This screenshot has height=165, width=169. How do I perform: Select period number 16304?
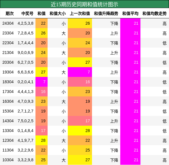pyautogui.click(x=8, y=101)
